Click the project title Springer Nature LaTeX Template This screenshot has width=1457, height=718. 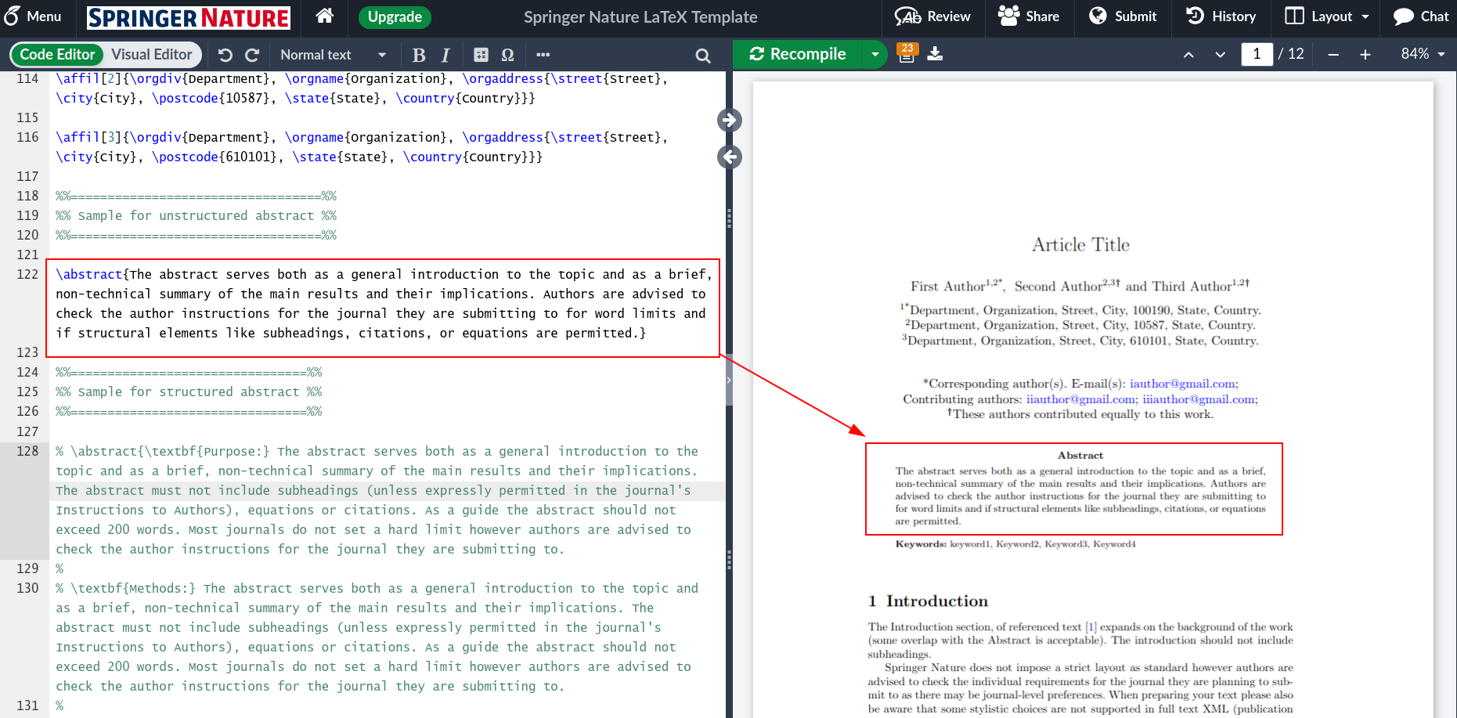click(x=640, y=17)
